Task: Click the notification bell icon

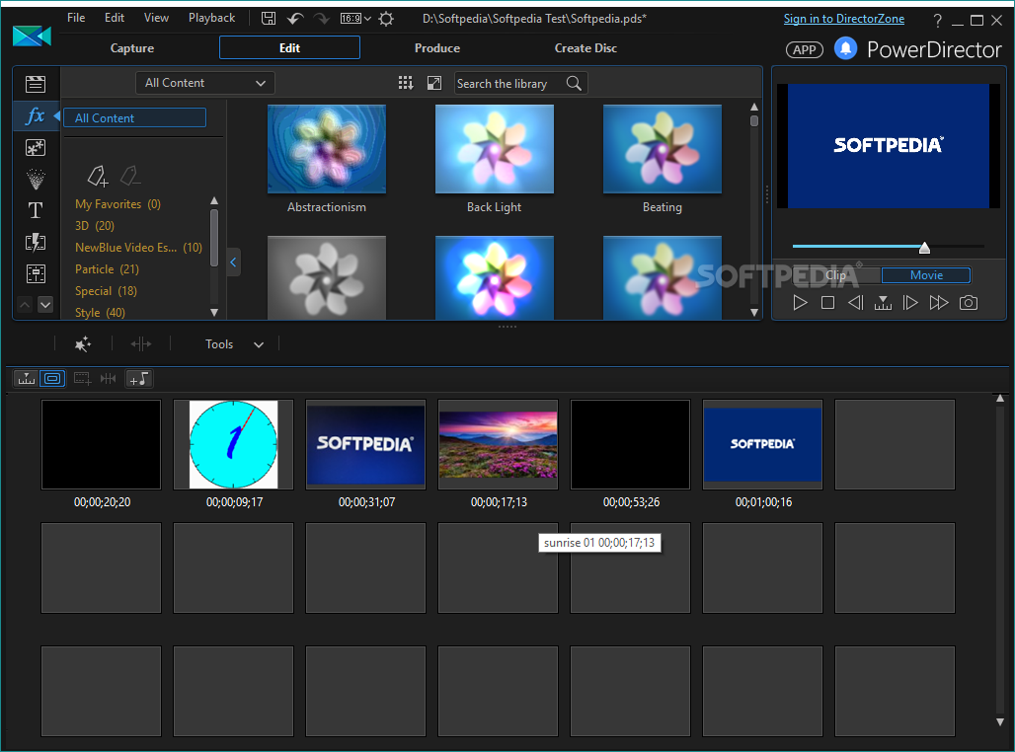Action: tap(845, 48)
